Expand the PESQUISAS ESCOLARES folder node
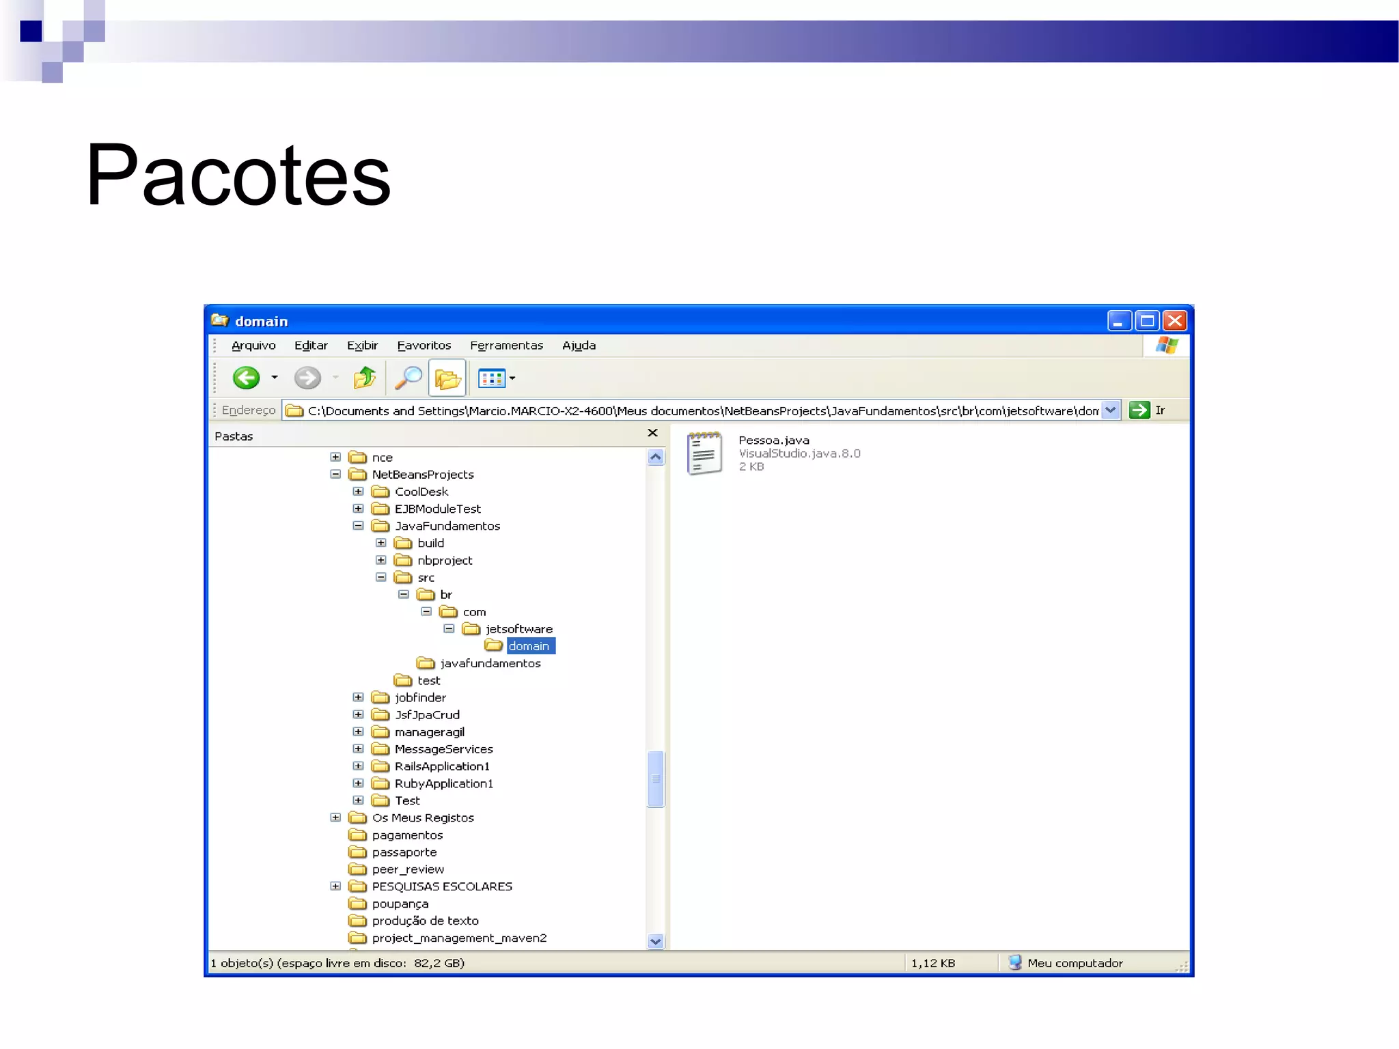The image size is (1399, 1049). pyautogui.click(x=335, y=886)
